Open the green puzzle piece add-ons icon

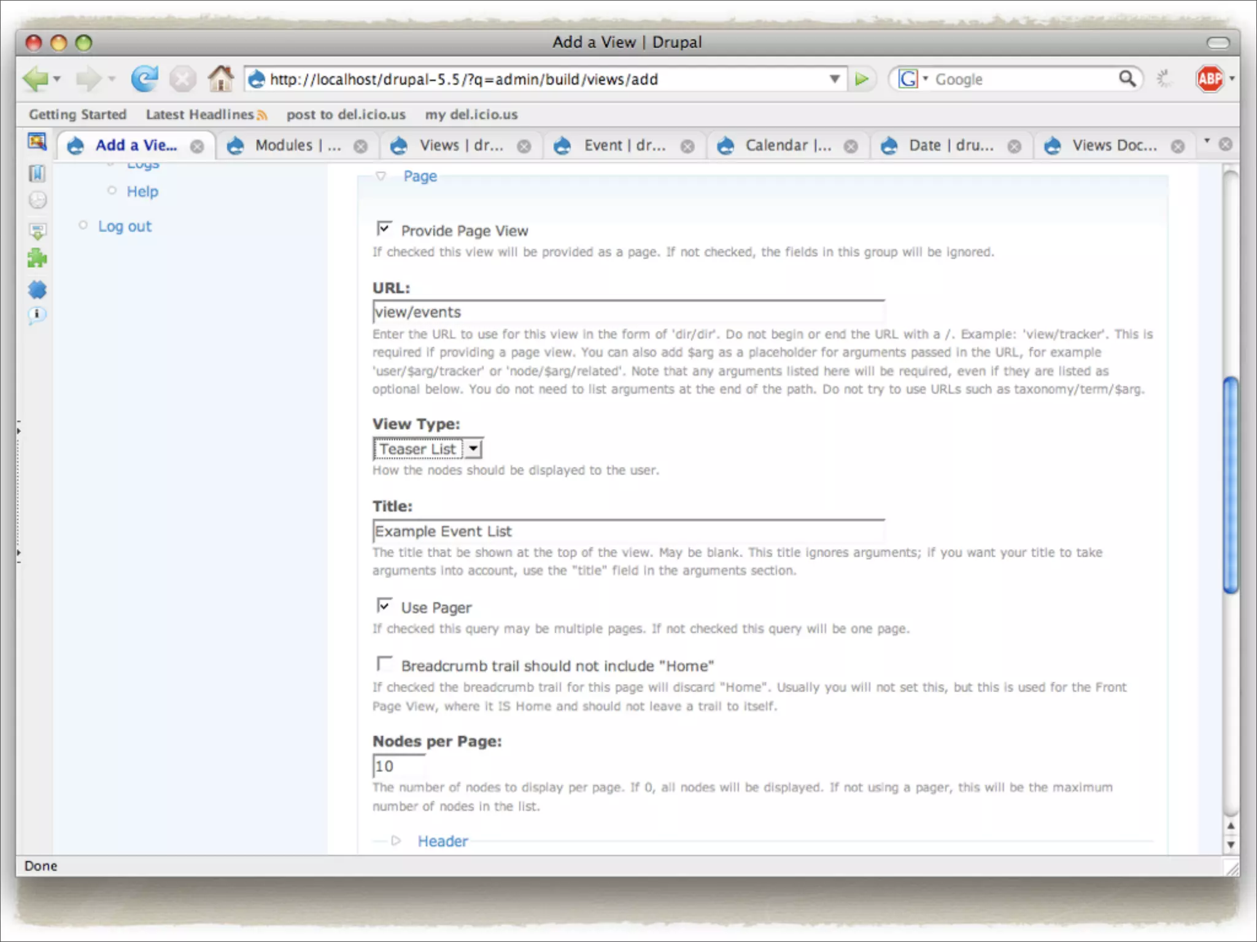(37, 258)
